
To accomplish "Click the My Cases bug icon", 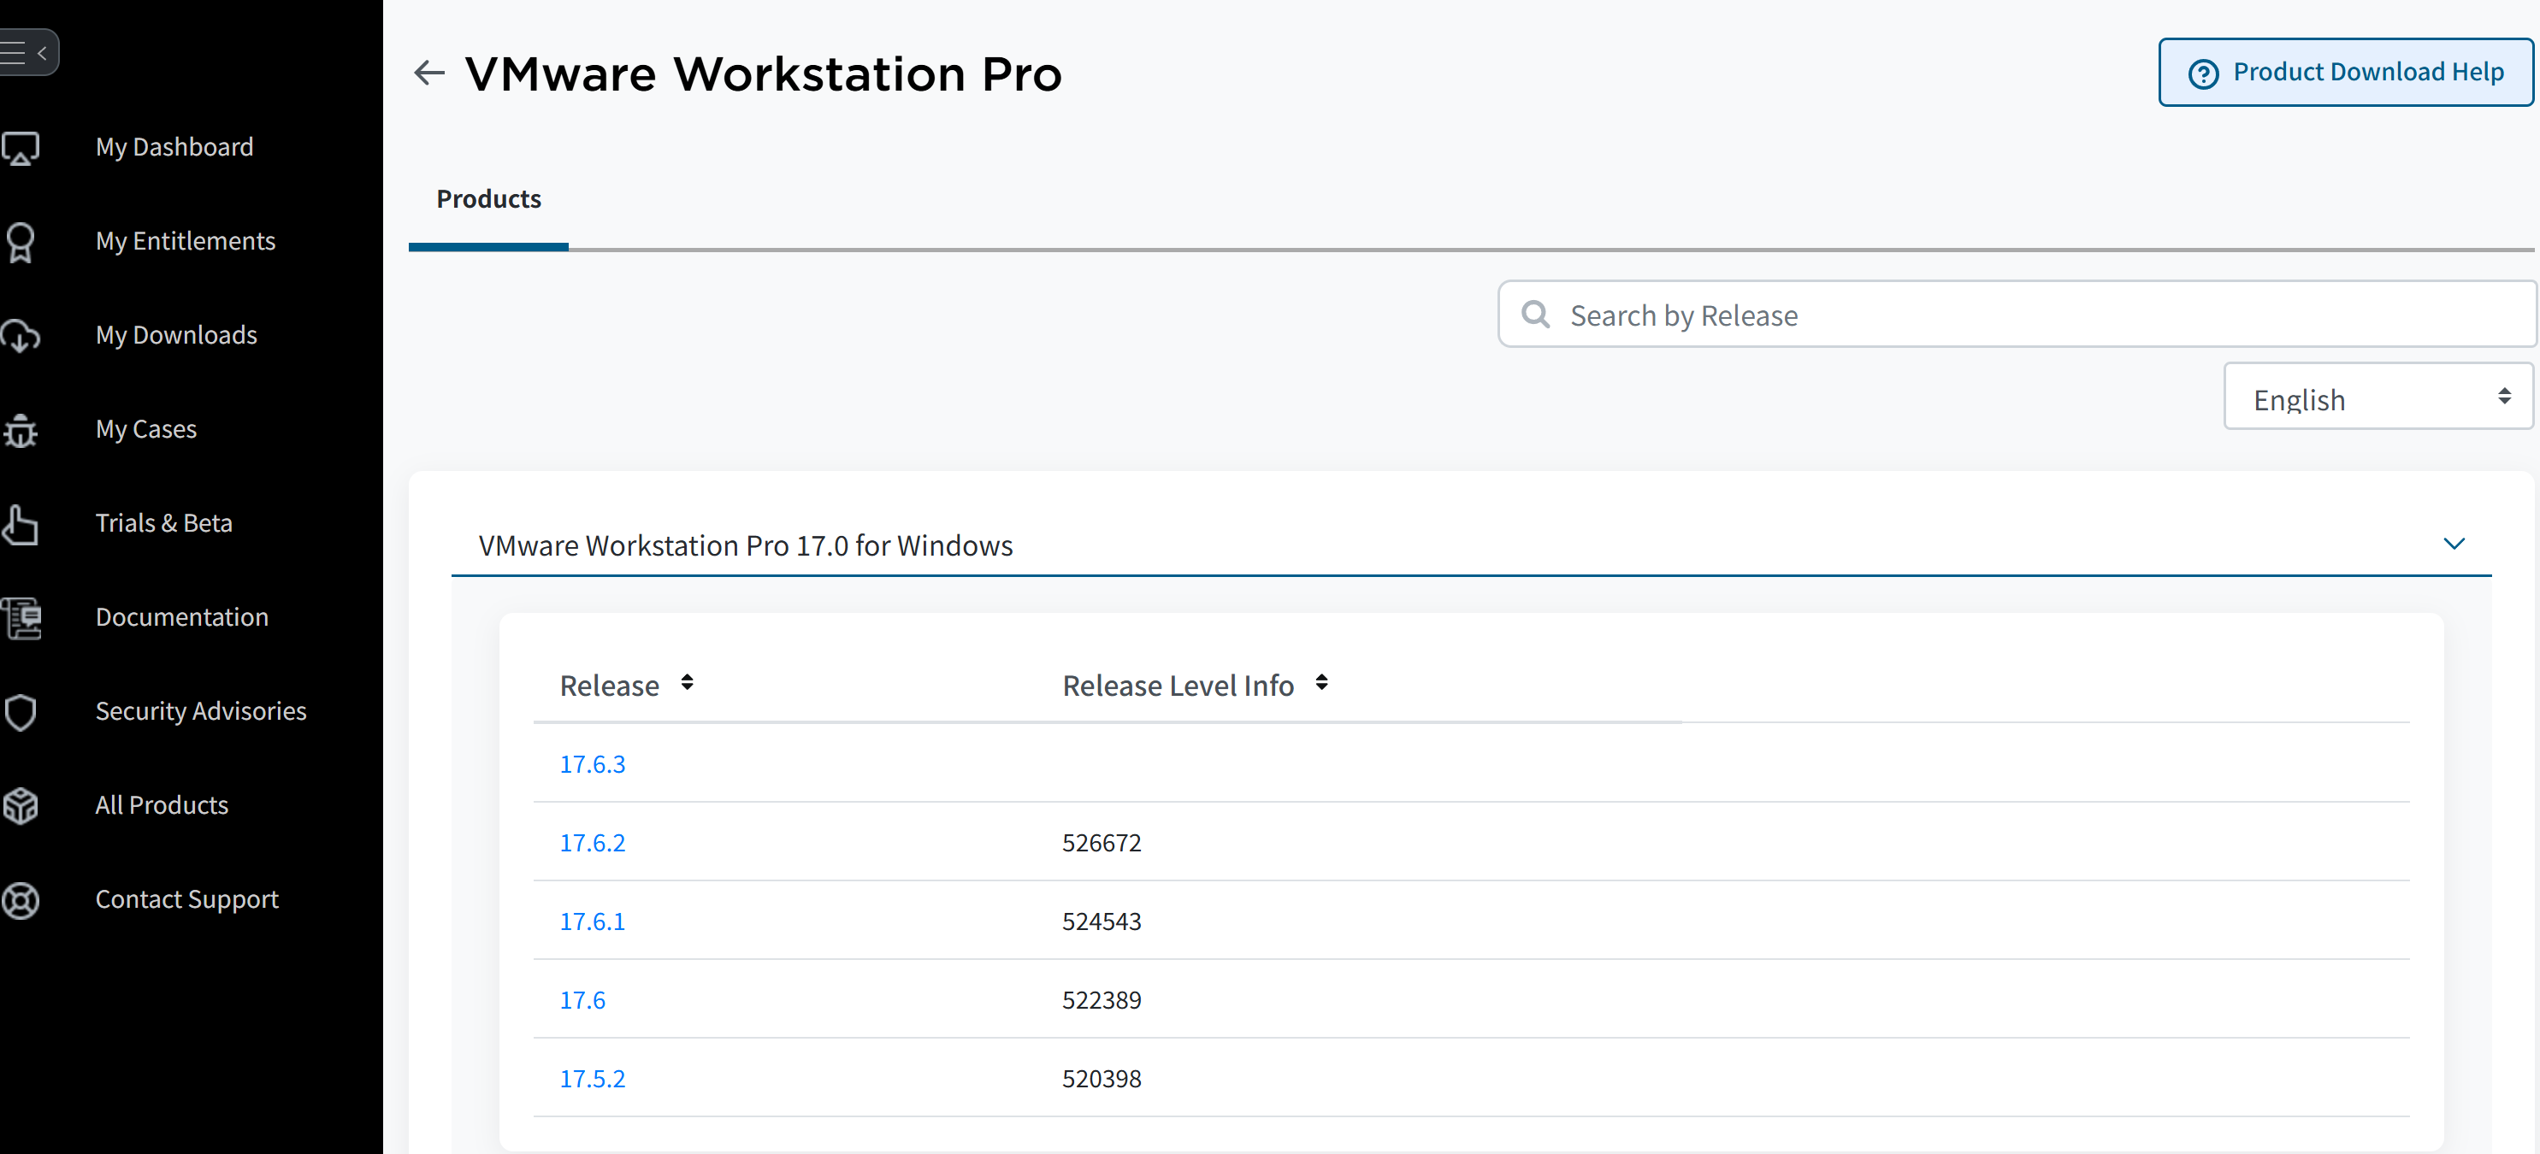I will pyautogui.click(x=21, y=430).
